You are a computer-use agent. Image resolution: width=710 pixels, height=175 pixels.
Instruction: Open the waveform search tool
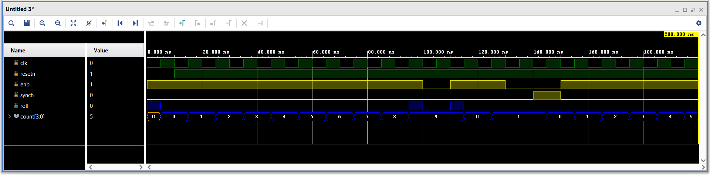point(11,23)
